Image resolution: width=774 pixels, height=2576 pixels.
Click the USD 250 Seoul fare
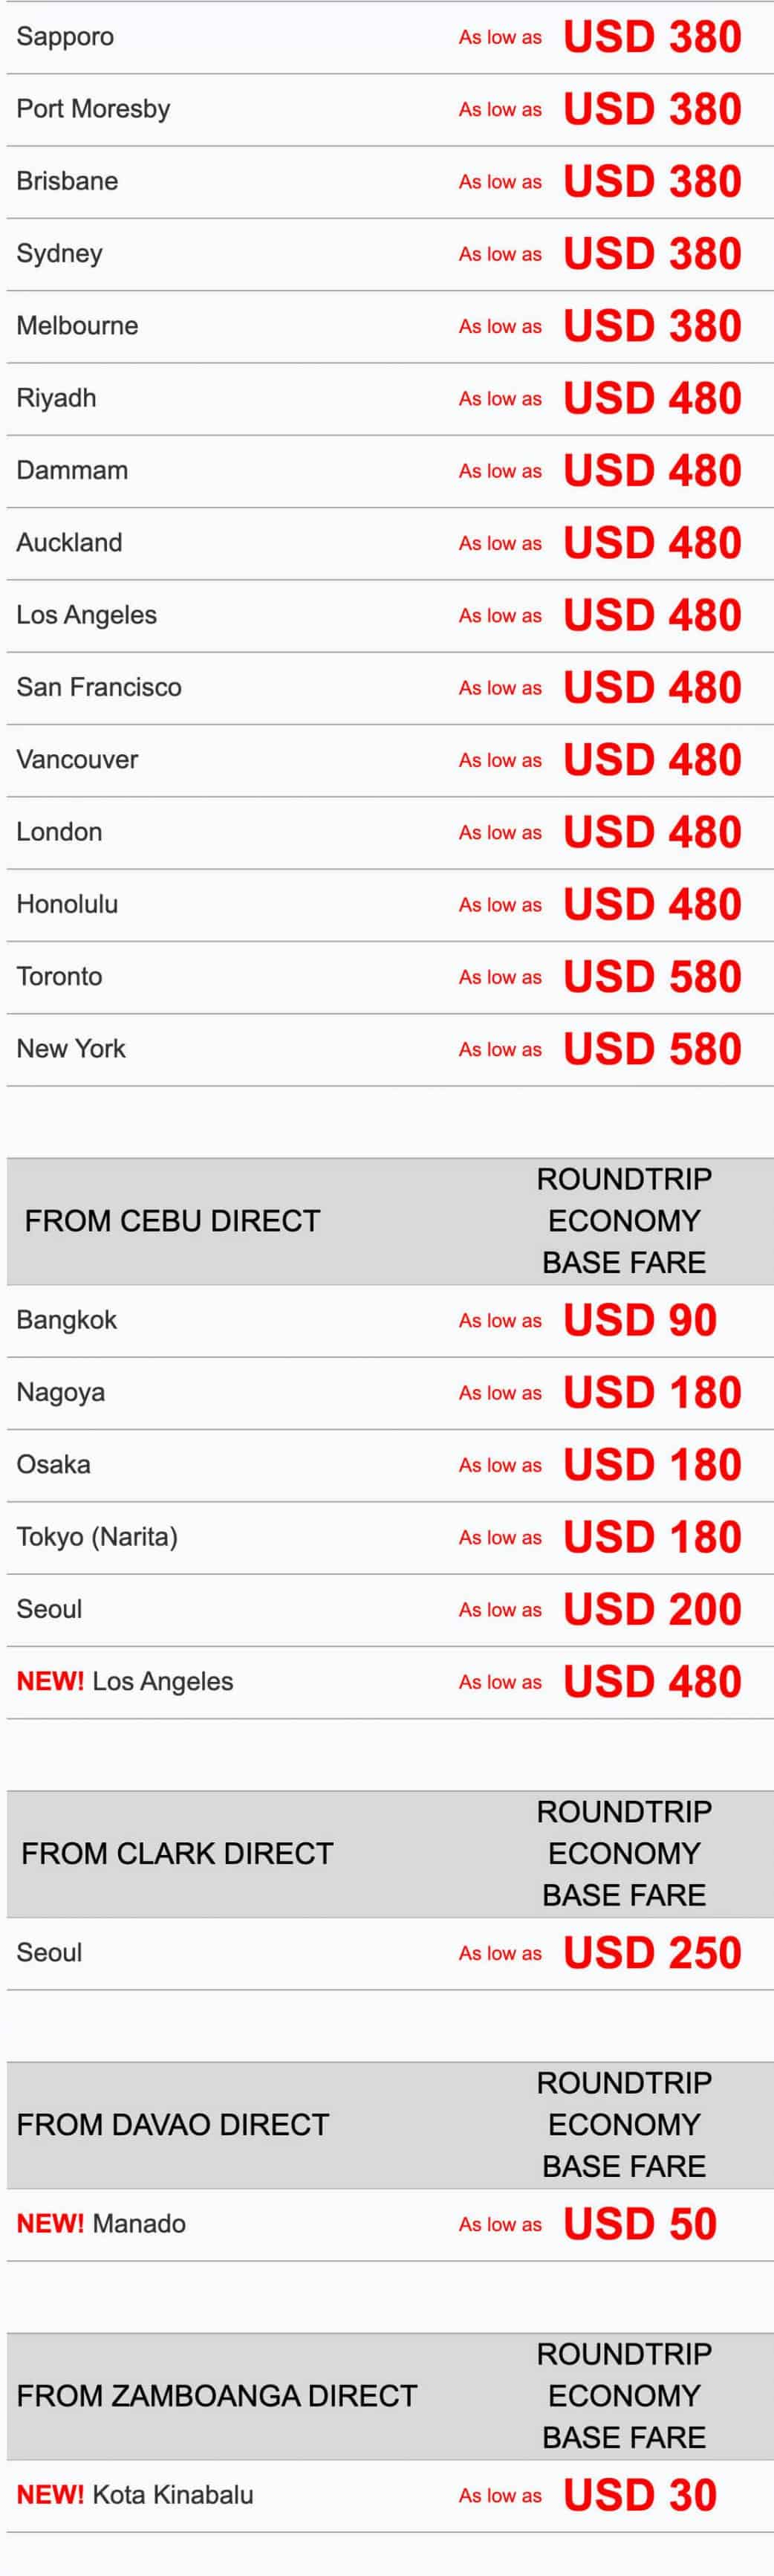[652, 1953]
